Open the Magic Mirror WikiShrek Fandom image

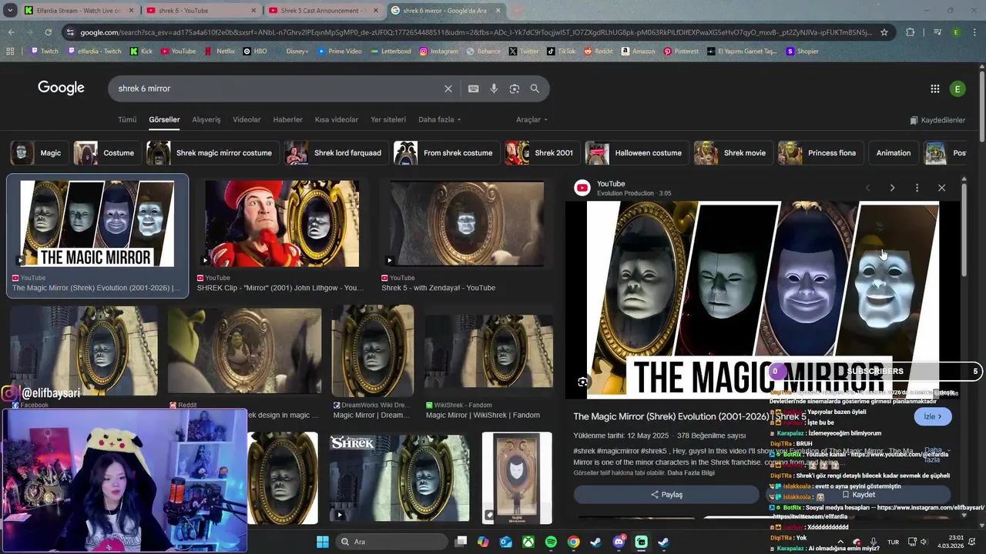pos(488,351)
